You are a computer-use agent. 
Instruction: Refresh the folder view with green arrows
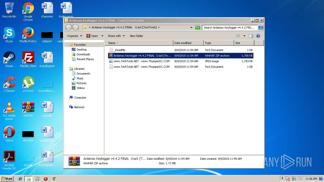coord(198,27)
